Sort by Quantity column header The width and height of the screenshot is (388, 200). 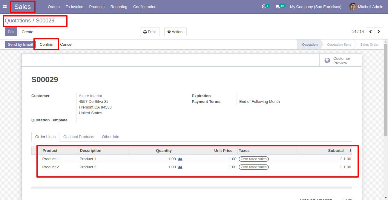153,151
